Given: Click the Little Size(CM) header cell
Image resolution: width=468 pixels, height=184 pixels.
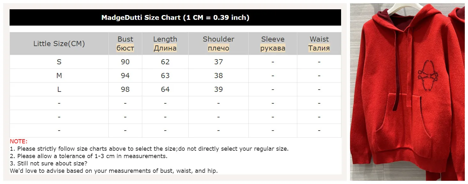Looking at the screenshot, I should 59,44.
